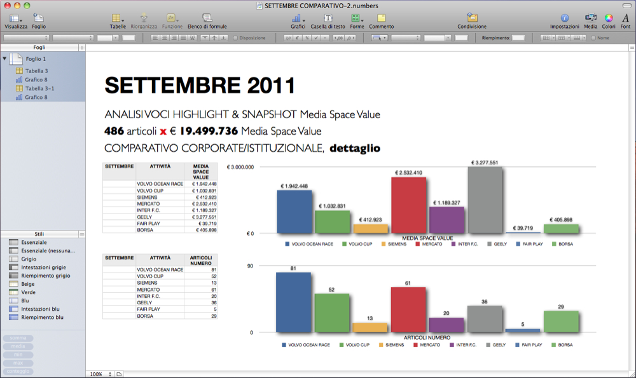This screenshot has height=378, width=636.
Task: Open the Elenco di formule list
Action: [207, 18]
